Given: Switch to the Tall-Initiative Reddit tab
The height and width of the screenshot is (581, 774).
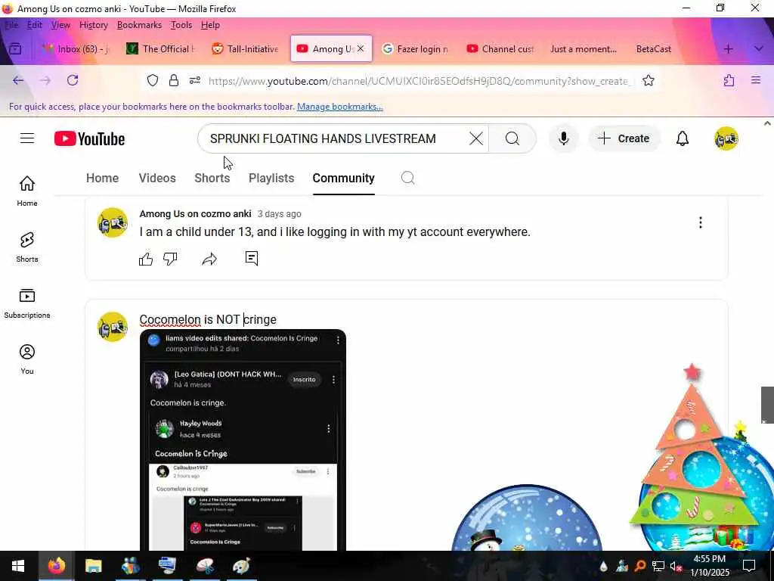Looking at the screenshot, I should 246,49.
